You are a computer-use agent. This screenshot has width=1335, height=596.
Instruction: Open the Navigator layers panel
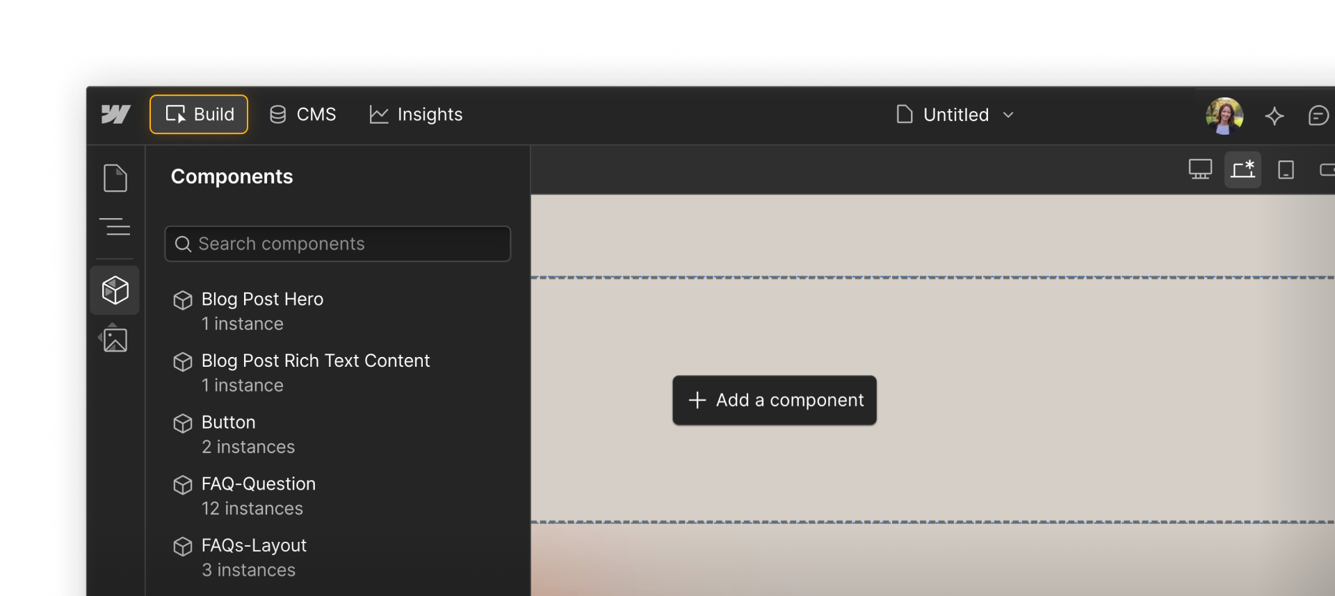pos(115,227)
